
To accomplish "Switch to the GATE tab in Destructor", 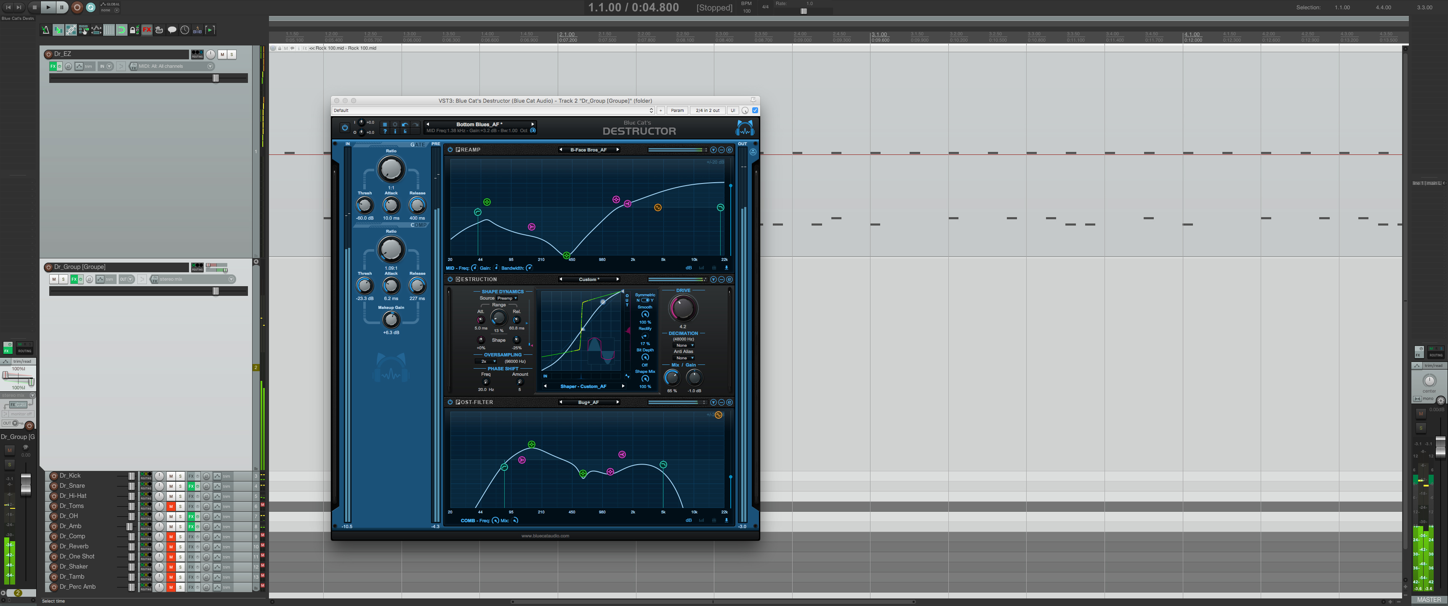I will tap(418, 144).
